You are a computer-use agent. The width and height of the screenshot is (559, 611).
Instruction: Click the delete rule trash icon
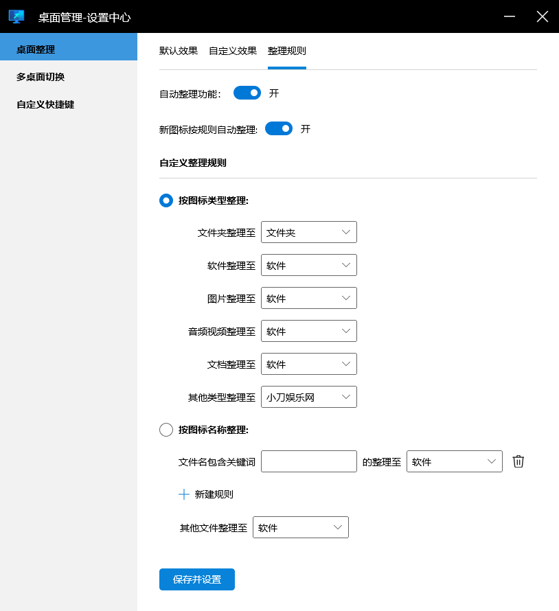coord(518,461)
